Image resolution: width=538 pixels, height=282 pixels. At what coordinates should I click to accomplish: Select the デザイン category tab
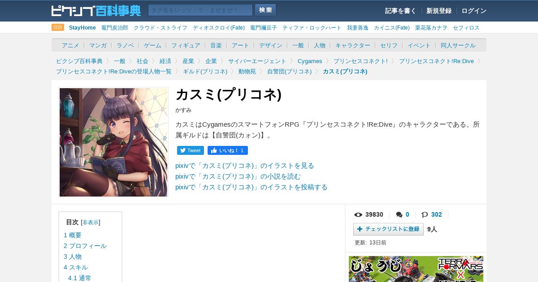point(271,46)
